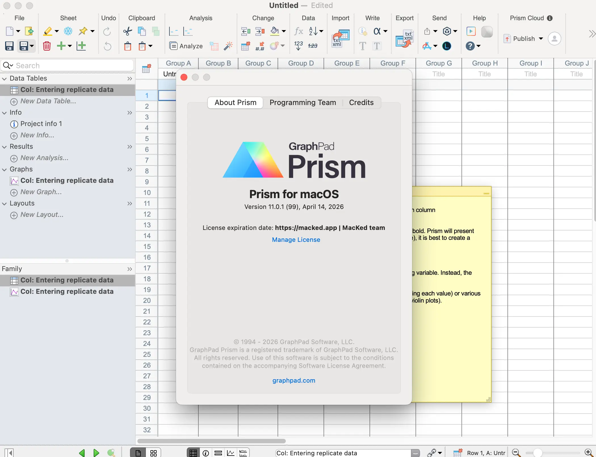
Task: Click New Data Table... in navigator
Action: 48,101
